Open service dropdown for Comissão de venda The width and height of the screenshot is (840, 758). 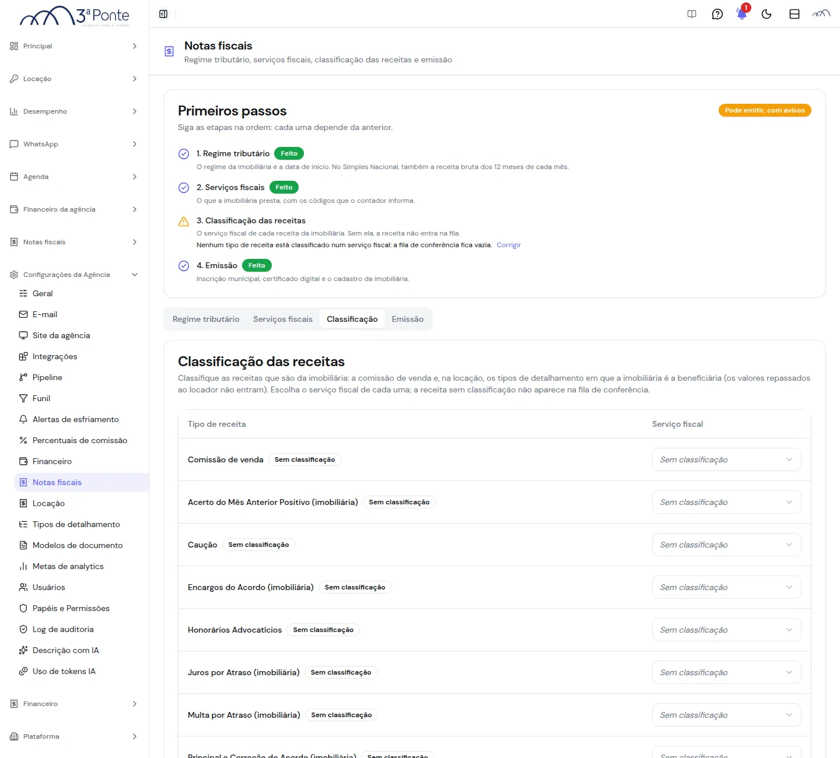tap(726, 459)
